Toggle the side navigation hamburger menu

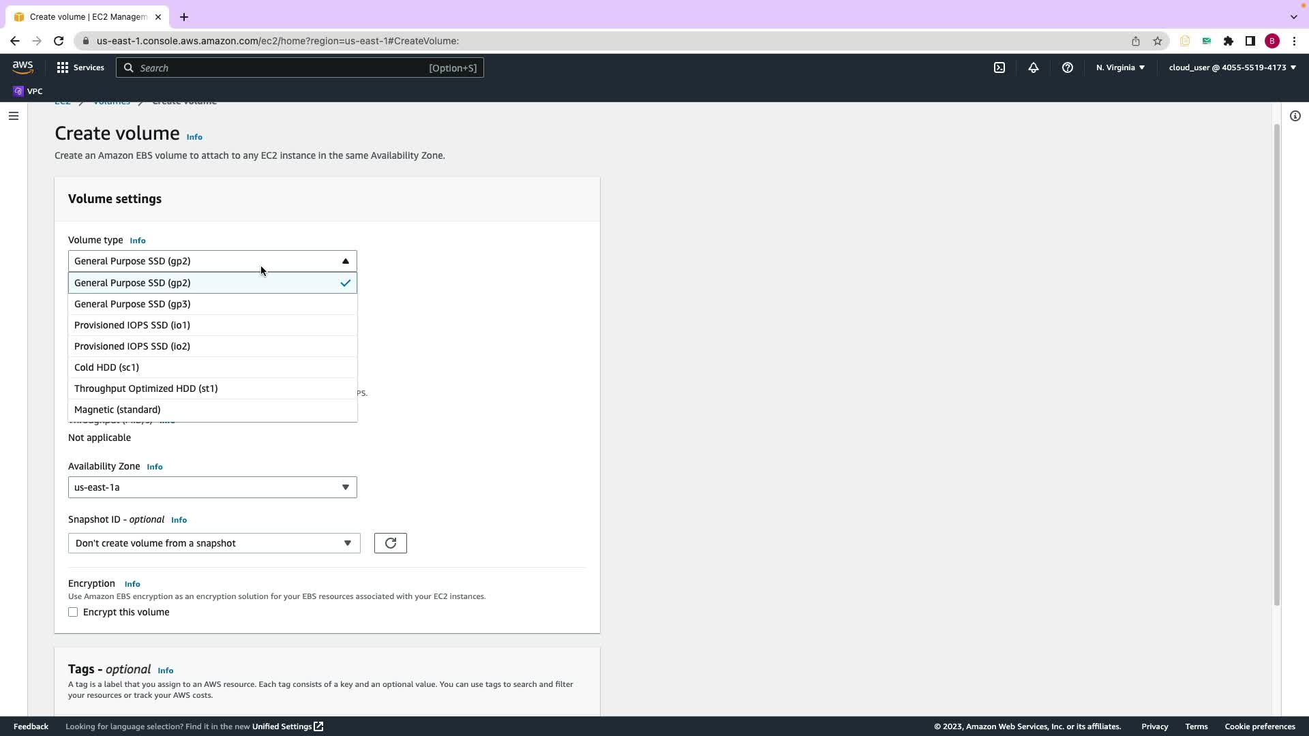(x=13, y=116)
